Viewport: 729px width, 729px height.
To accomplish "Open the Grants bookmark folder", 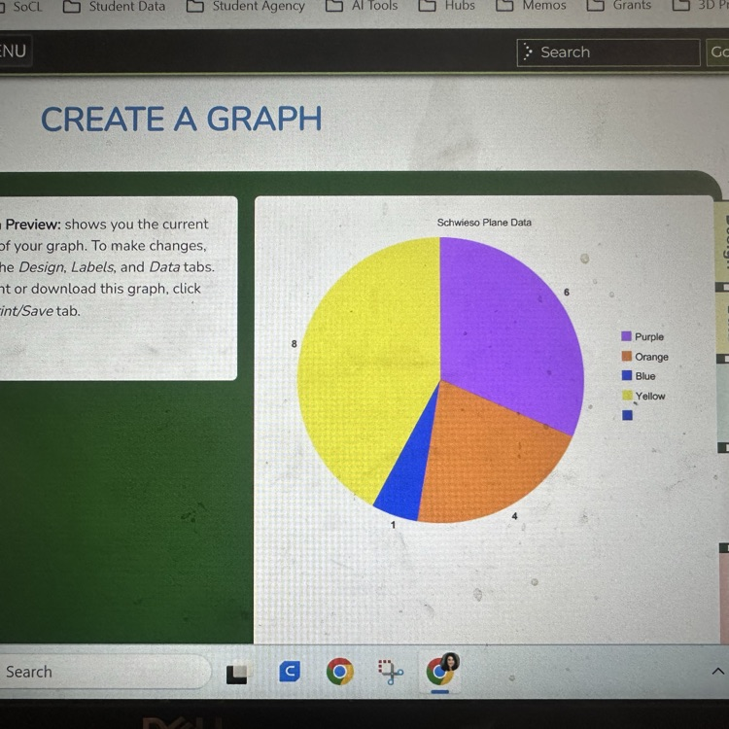I will 620,7.
